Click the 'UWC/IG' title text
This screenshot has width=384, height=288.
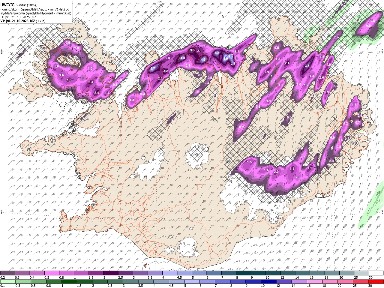tap(7, 4)
